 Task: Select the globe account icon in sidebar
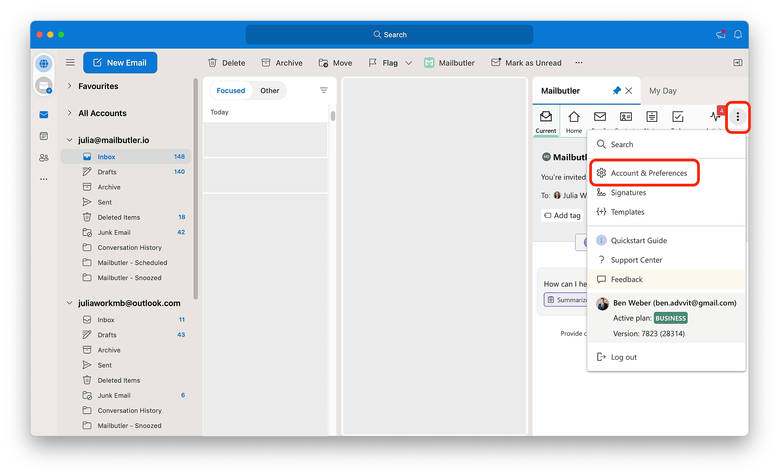(44, 64)
